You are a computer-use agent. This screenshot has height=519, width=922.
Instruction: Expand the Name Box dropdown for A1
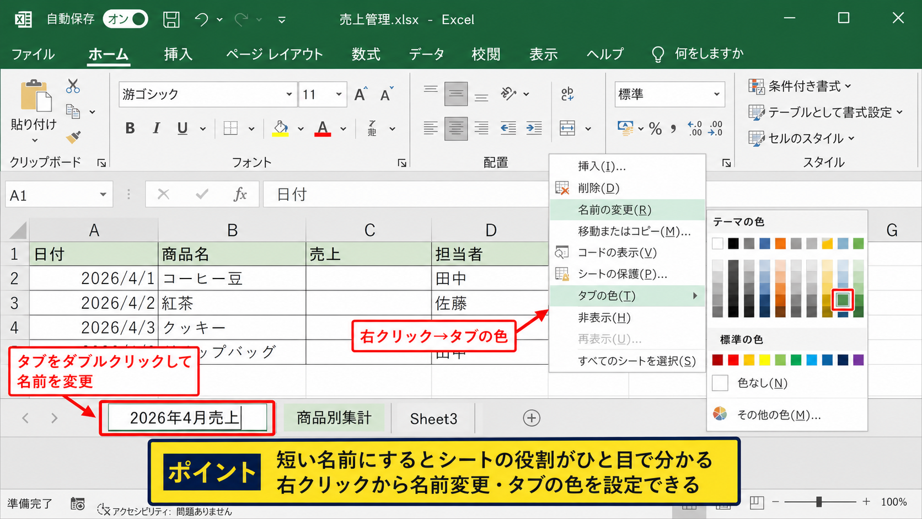103,195
